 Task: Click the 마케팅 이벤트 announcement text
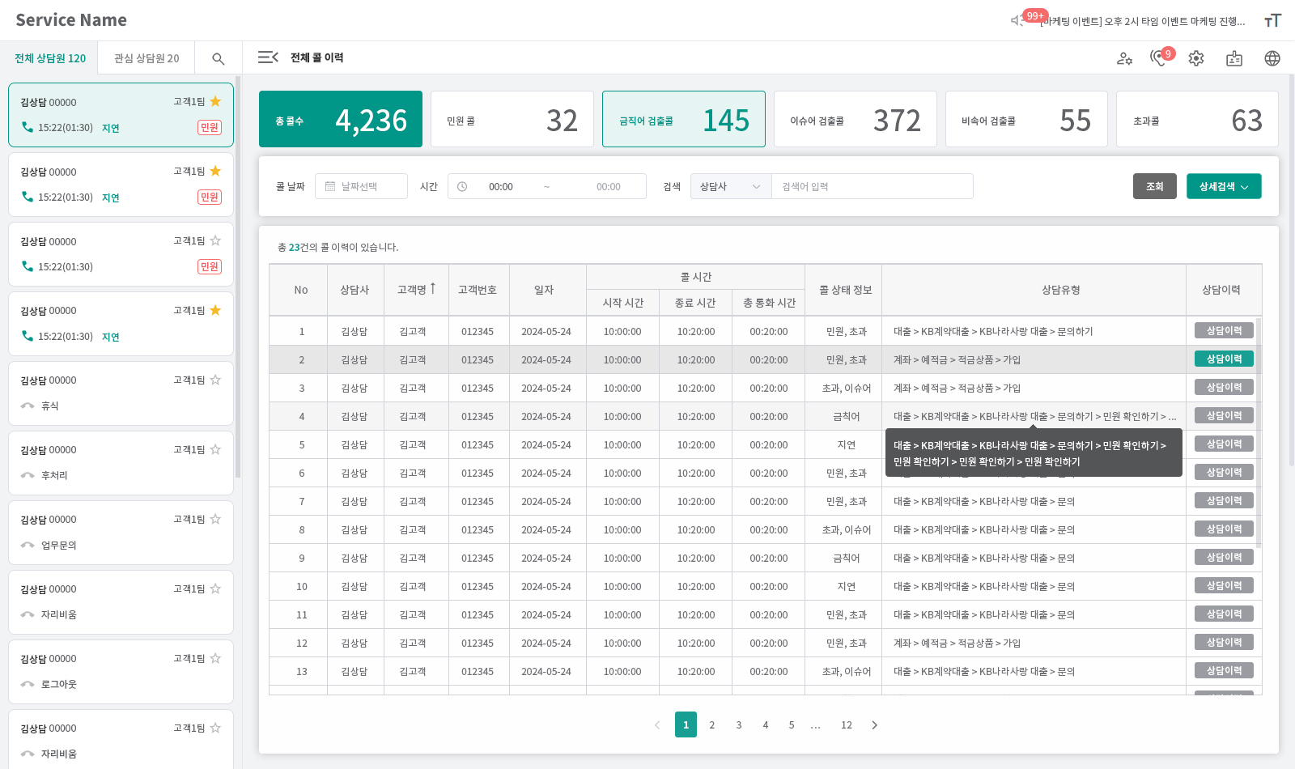(x=1144, y=21)
